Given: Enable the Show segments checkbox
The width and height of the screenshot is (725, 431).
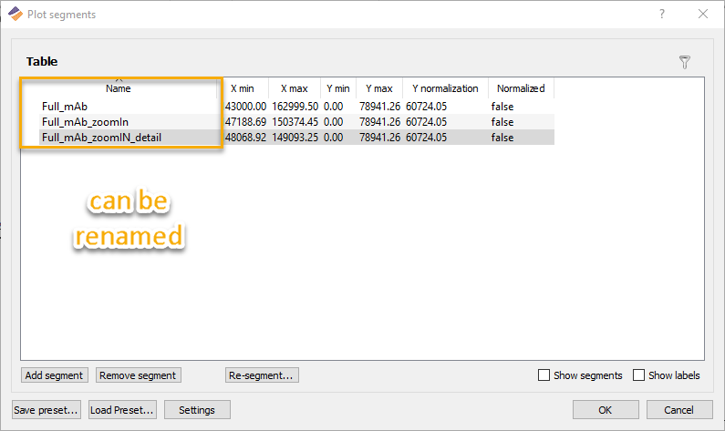Looking at the screenshot, I should pyautogui.click(x=544, y=375).
